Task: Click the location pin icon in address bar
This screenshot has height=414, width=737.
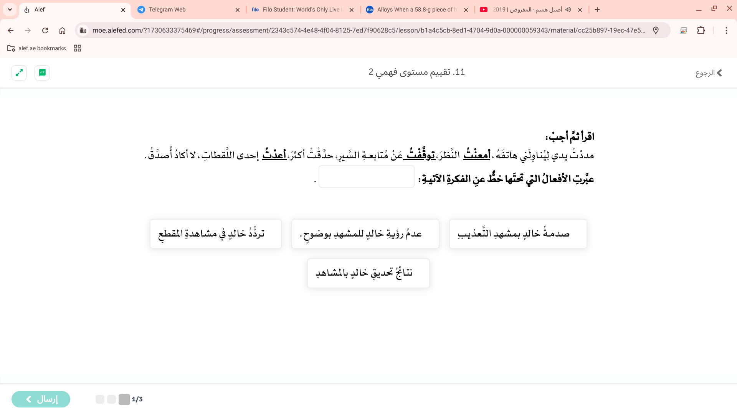Action: pos(656,30)
